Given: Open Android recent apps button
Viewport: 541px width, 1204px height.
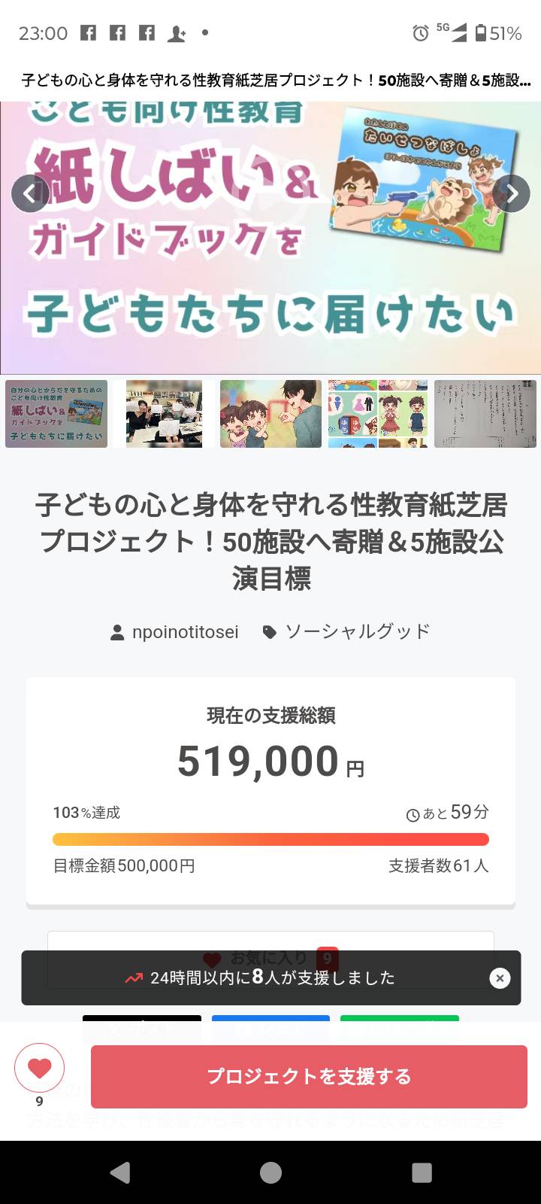Looking at the screenshot, I should tap(422, 1172).
